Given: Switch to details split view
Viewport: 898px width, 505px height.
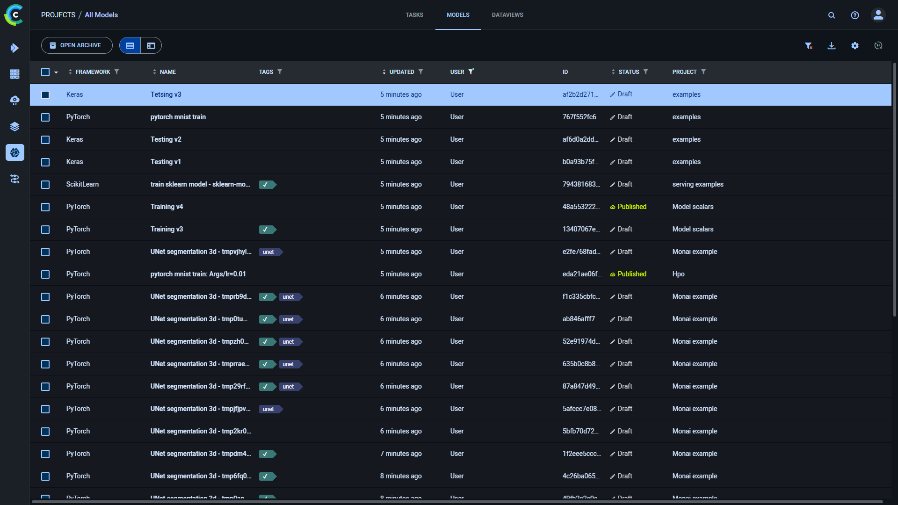Looking at the screenshot, I should (x=151, y=46).
